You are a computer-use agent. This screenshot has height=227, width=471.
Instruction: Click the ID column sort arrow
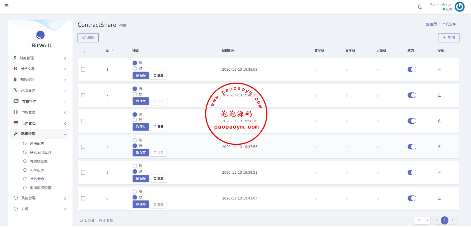[x=113, y=51]
